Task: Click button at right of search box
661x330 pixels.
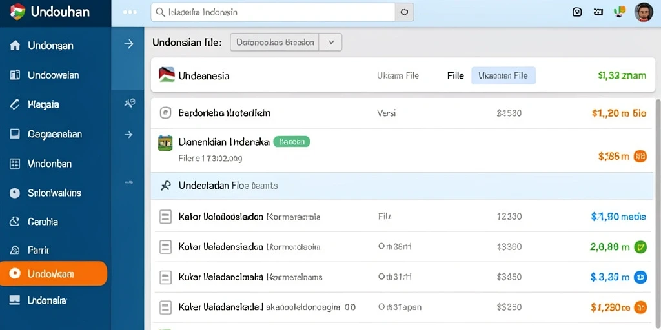Action: pyautogui.click(x=404, y=12)
